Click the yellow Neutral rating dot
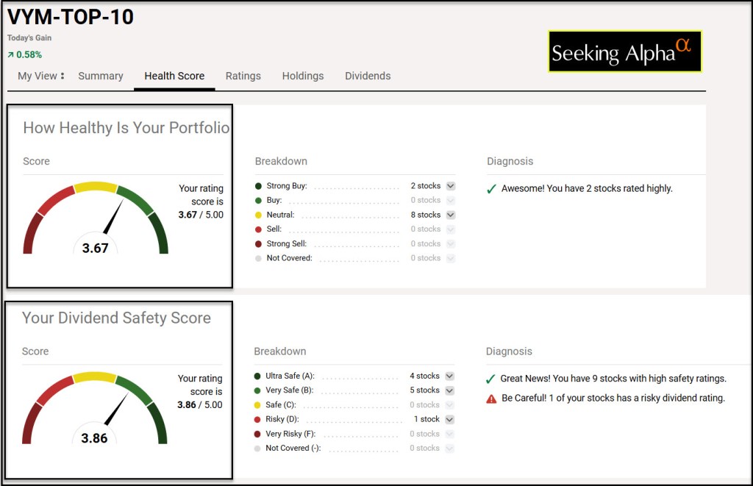 tap(258, 215)
